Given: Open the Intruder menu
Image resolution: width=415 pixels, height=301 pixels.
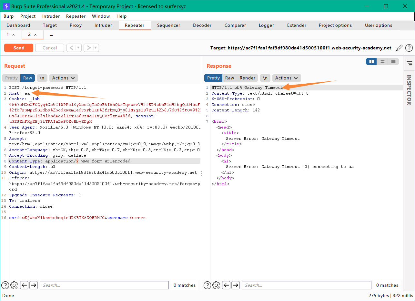Looking at the screenshot, I should point(51,16).
